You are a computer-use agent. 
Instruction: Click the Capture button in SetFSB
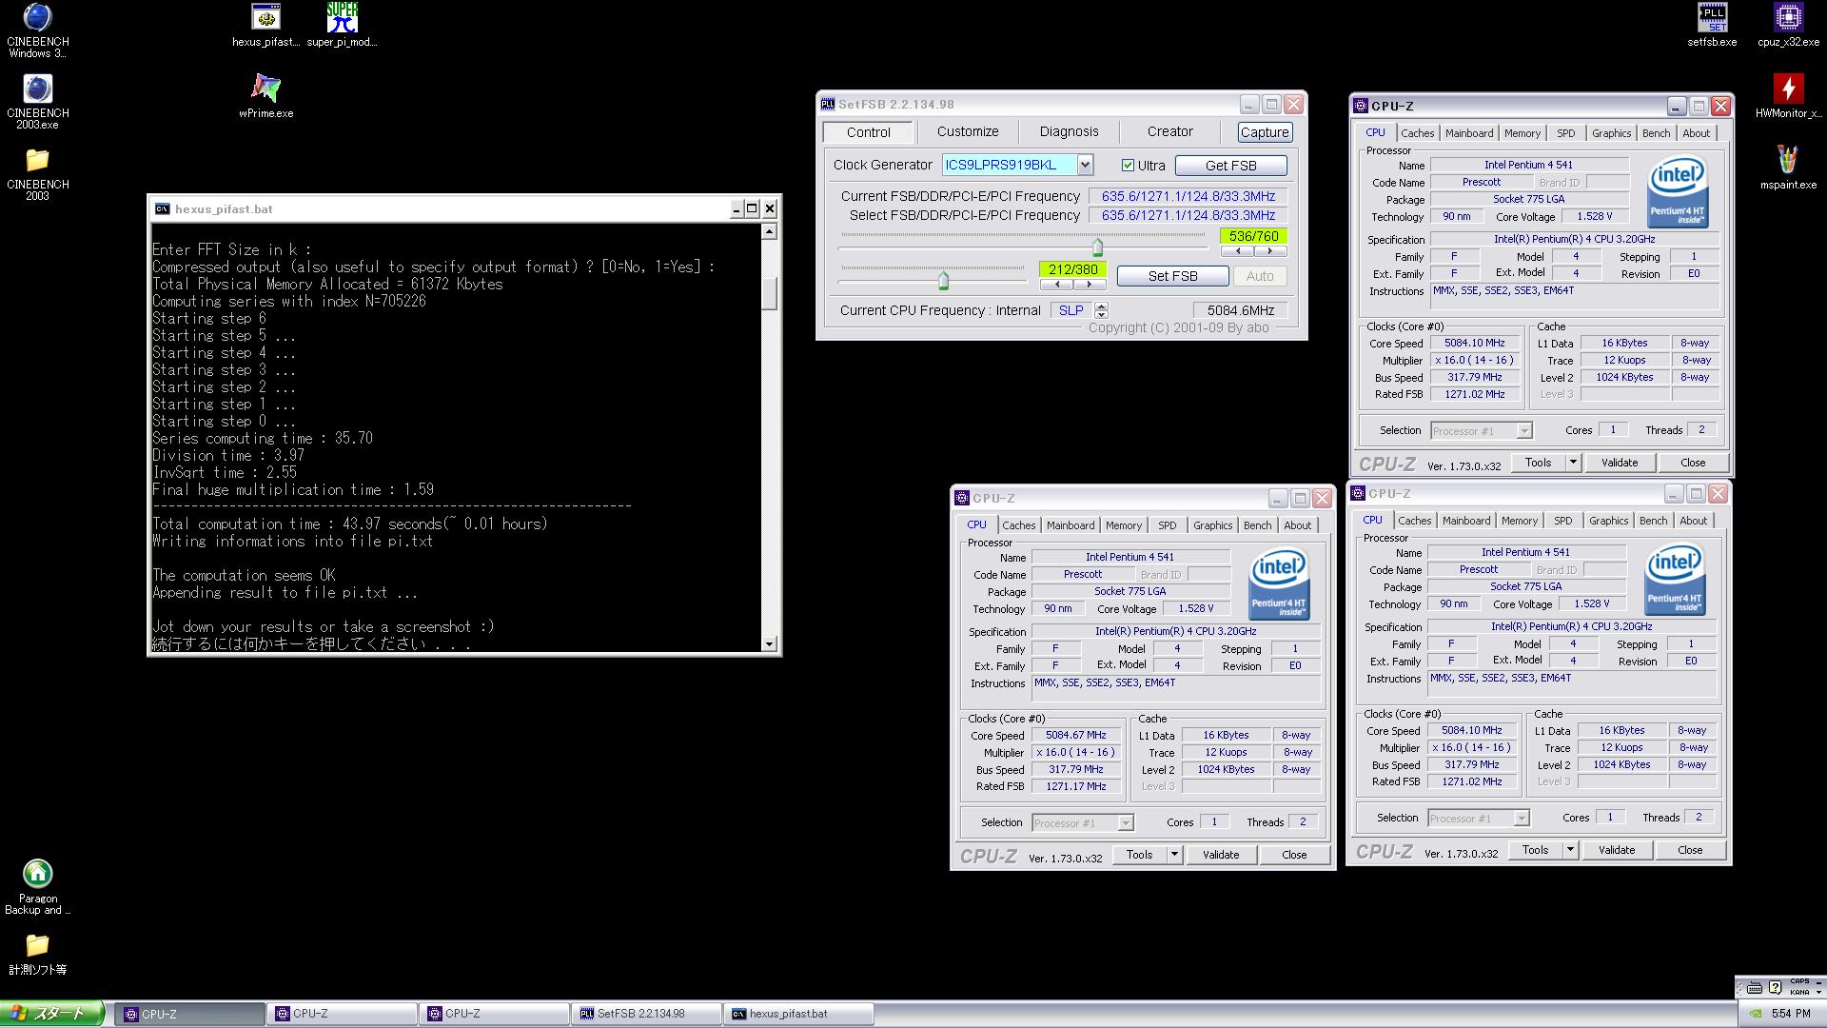(x=1265, y=132)
